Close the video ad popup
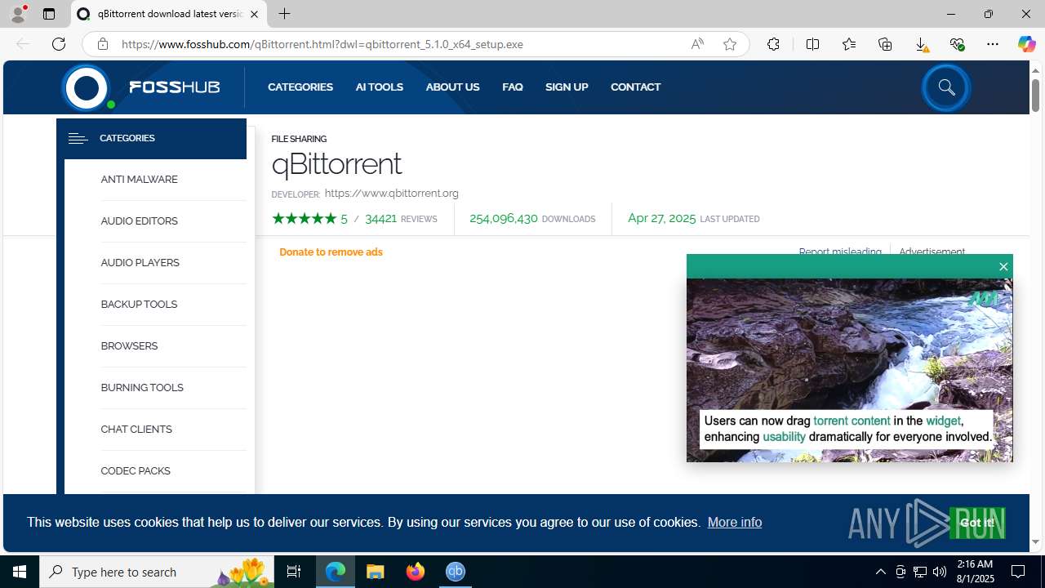The image size is (1045, 588). 1003,267
